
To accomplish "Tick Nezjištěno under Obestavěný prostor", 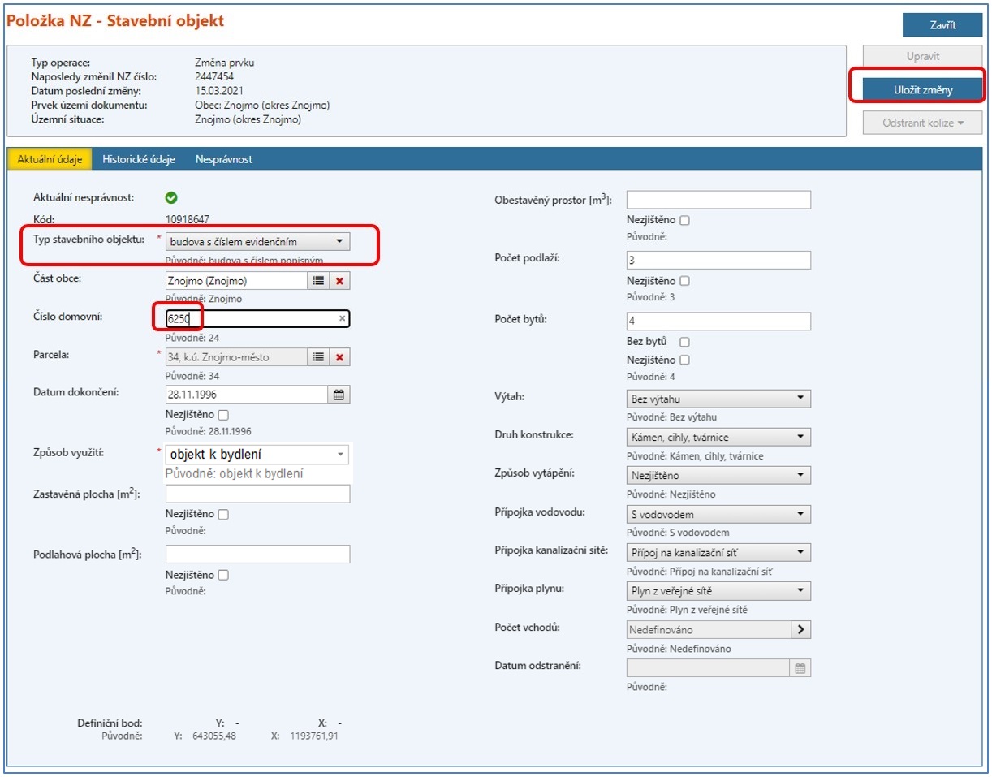I will [x=684, y=220].
